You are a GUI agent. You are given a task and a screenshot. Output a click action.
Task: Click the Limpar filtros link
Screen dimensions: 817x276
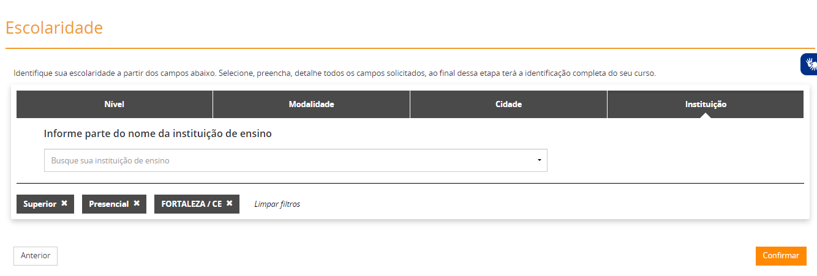coord(277,204)
